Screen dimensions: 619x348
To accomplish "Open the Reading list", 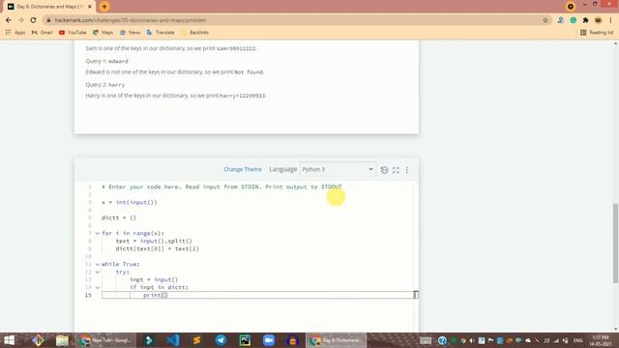I will pyautogui.click(x=597, y=32).
